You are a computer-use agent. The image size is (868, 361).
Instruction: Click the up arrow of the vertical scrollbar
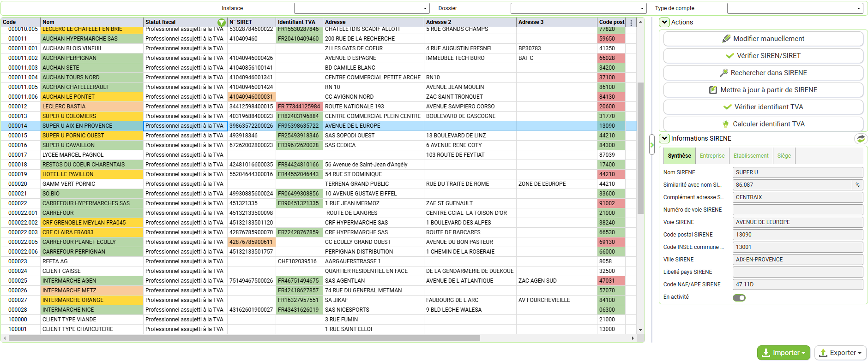pyautogui.click(x=640, y=22)
